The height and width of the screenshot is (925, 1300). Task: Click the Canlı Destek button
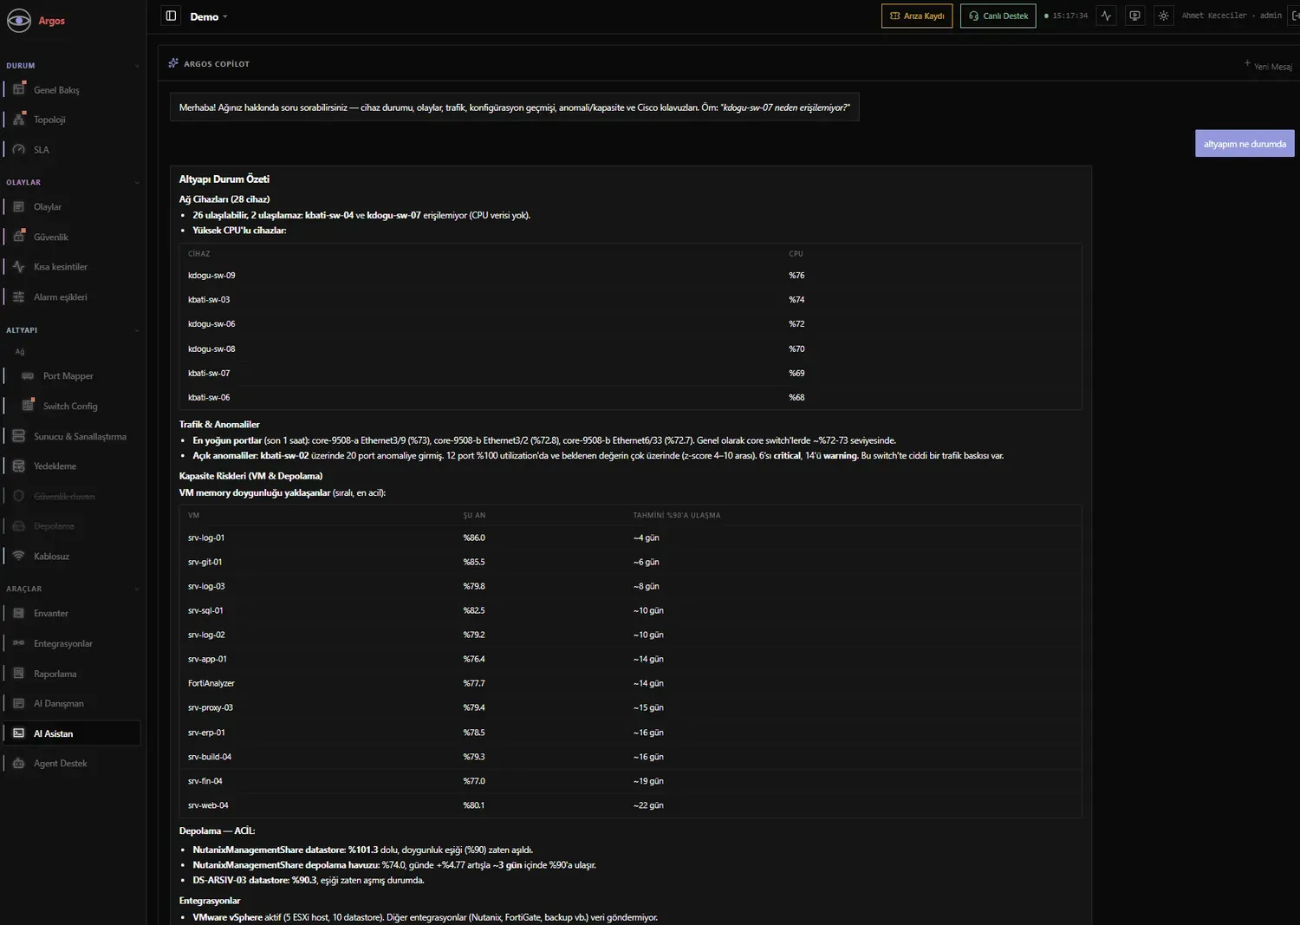tap(998, 16)
